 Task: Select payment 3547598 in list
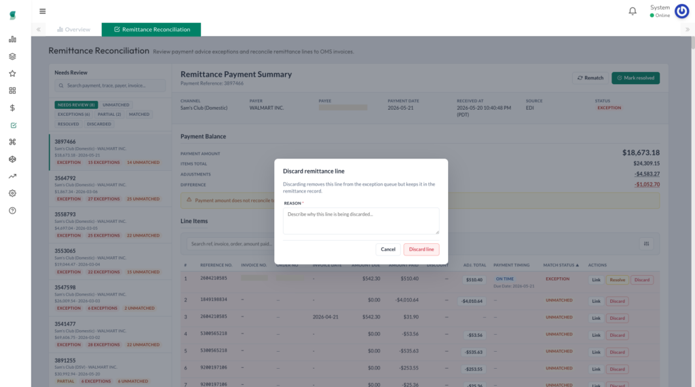(110, 298)
